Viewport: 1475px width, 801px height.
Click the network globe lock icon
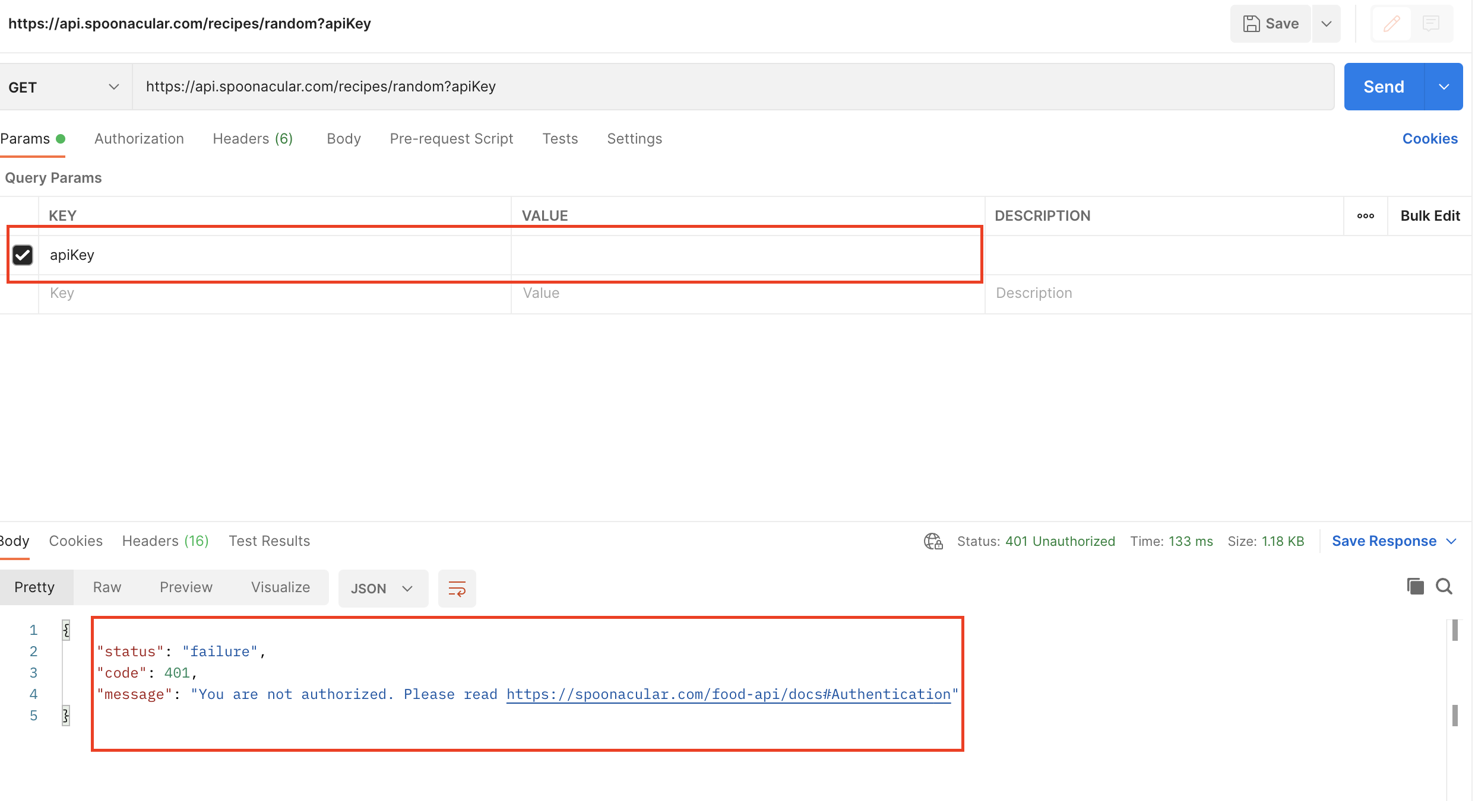tap(933, 541)
